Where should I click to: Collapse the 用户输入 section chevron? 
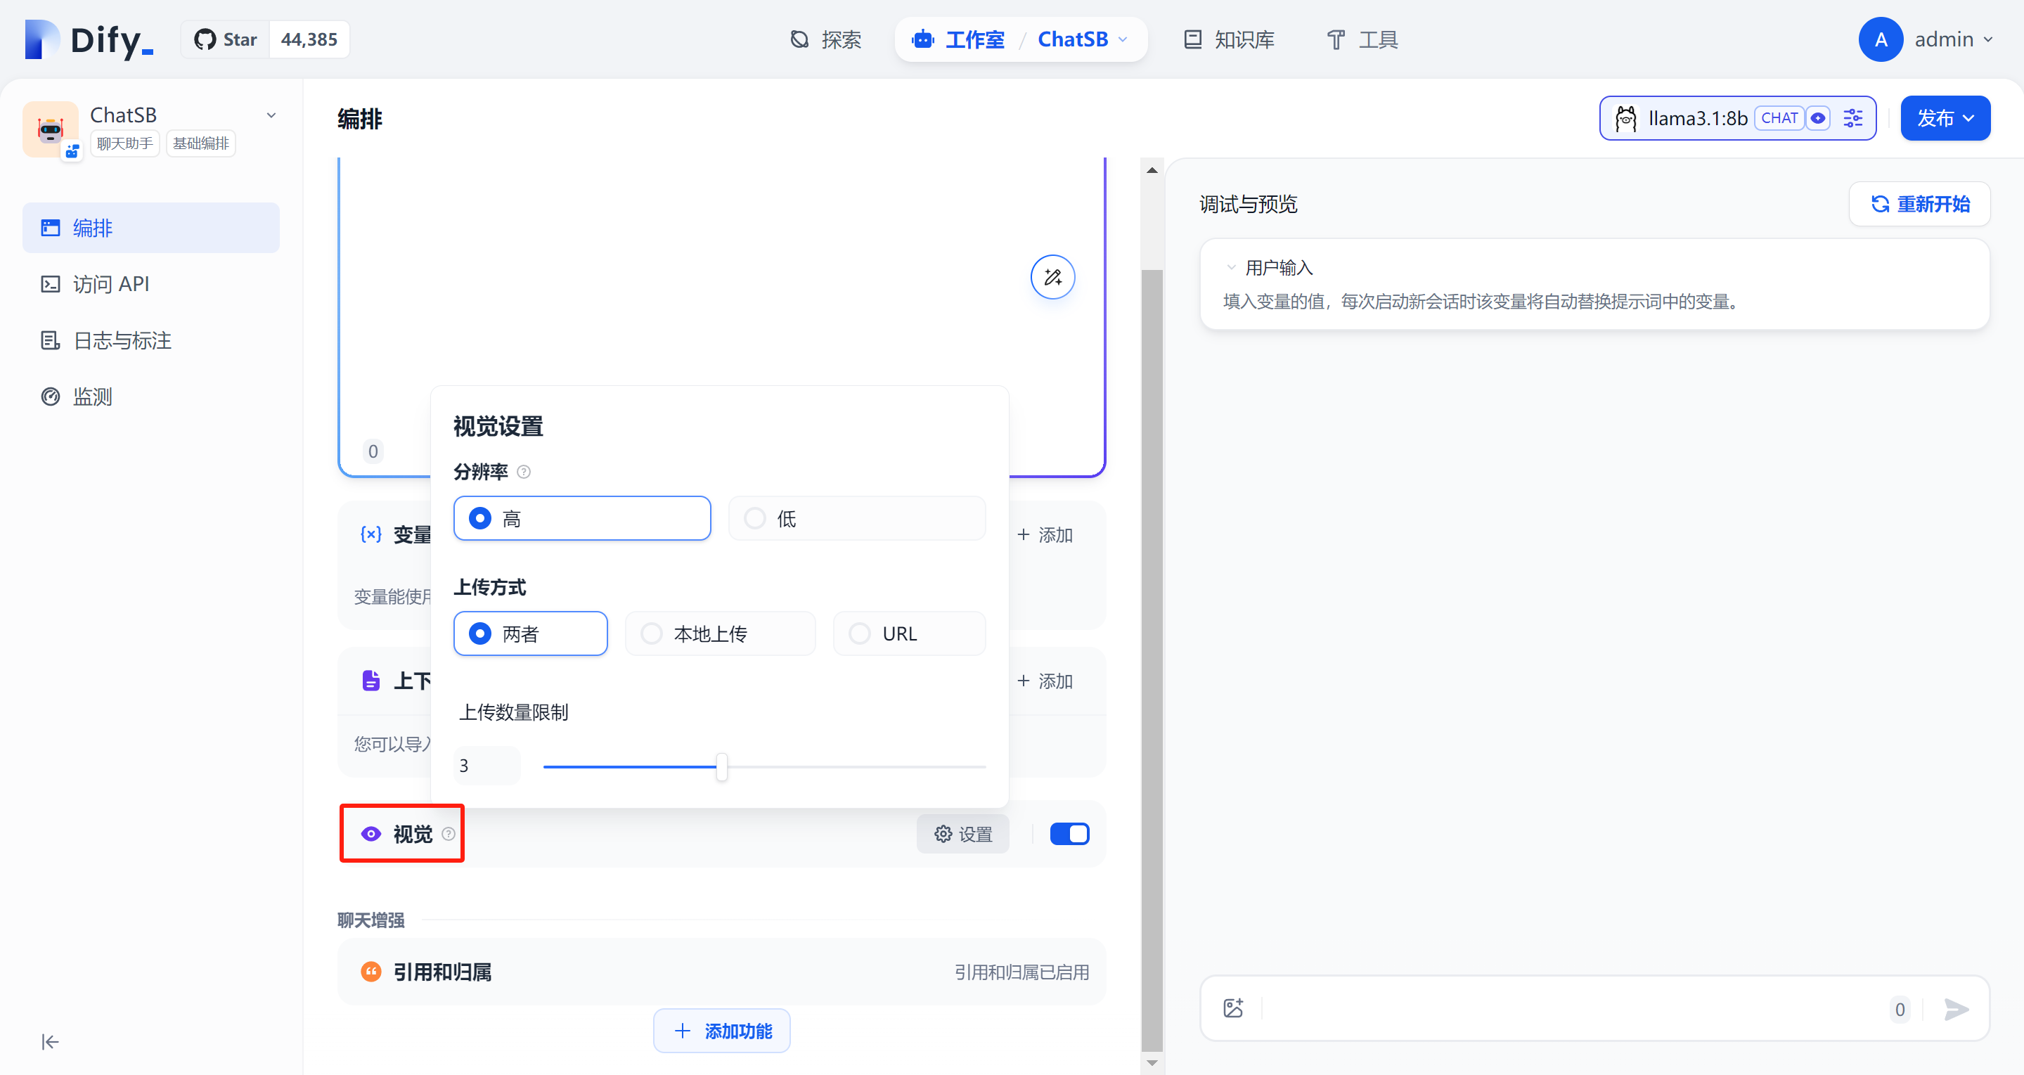(1230, 267)
